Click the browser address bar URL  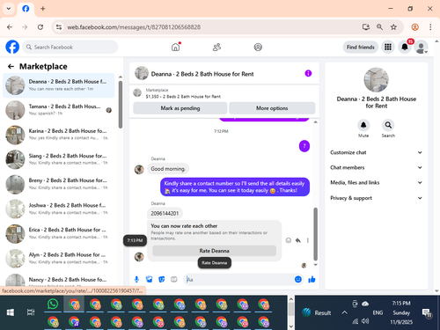click(x=134, y=27)
